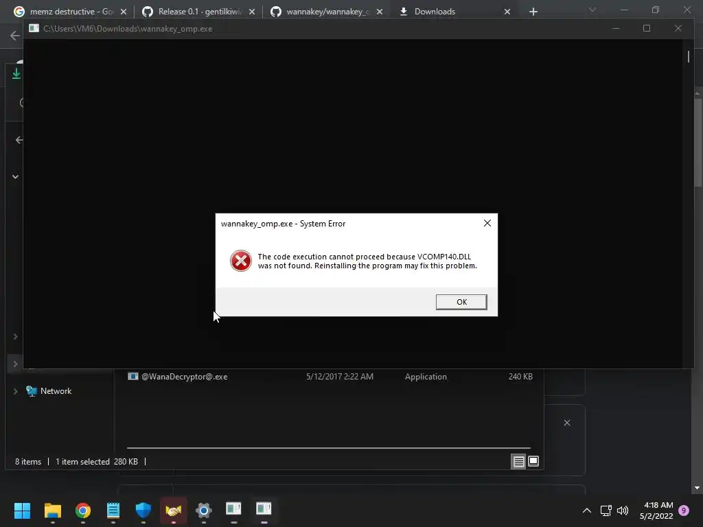This screenshot has height=527, width=703.
Task: Open notification center badge showing 9
Action: pyautogui.click(x=684, y=511)
